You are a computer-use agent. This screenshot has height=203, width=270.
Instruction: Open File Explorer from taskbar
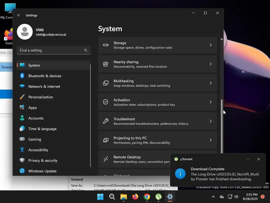point(124,197)
